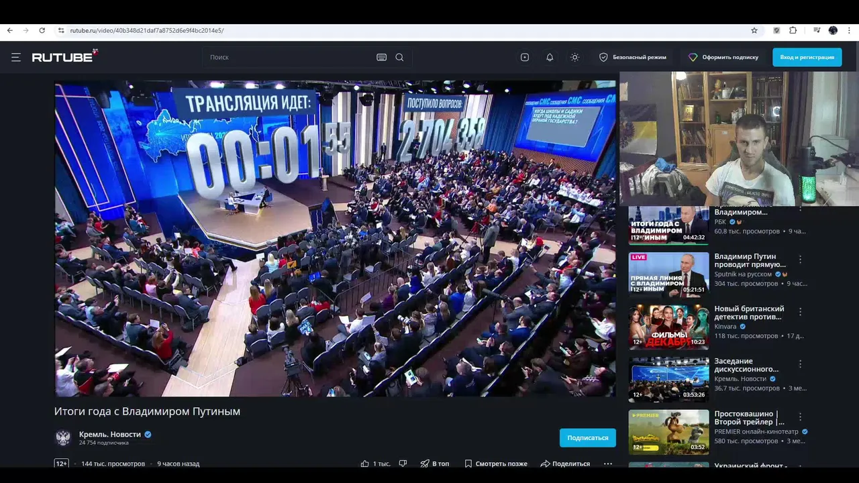Bookmark this page with star icon
Screen dimensions: 859x483
tap(754, 30)
